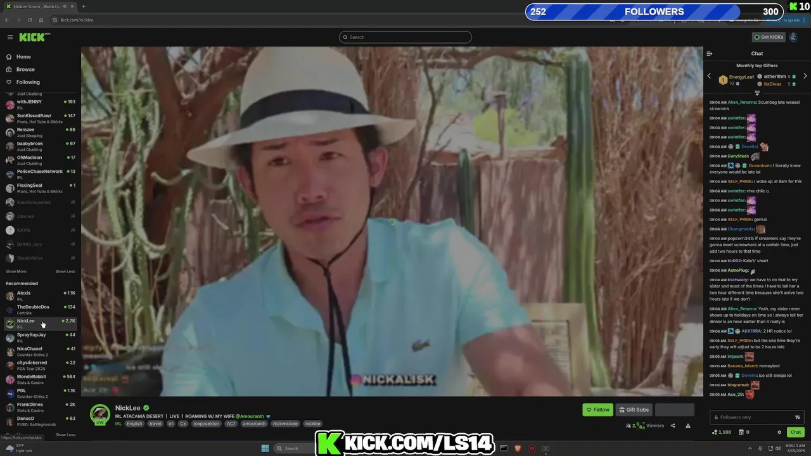Click the kick.com/nicklee address bar
This screenshot has height=456, width=811.
77,20
